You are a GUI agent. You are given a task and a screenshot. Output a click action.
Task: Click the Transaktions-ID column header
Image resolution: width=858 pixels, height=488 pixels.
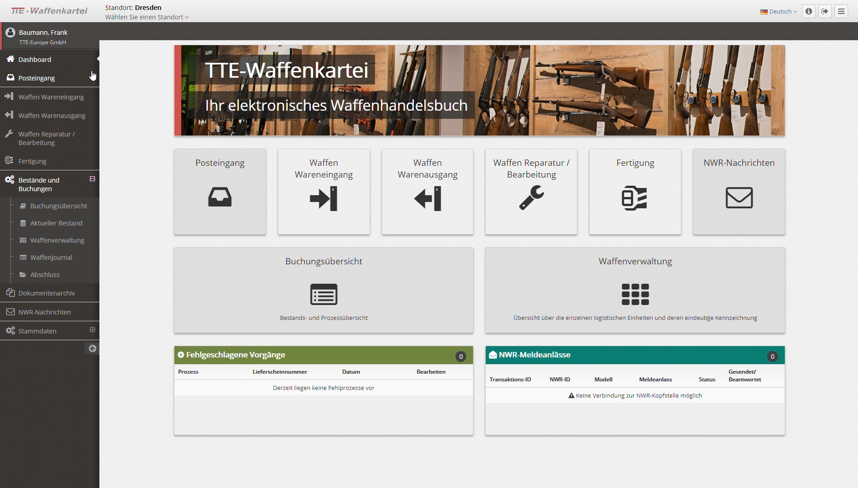click(510, 380)
